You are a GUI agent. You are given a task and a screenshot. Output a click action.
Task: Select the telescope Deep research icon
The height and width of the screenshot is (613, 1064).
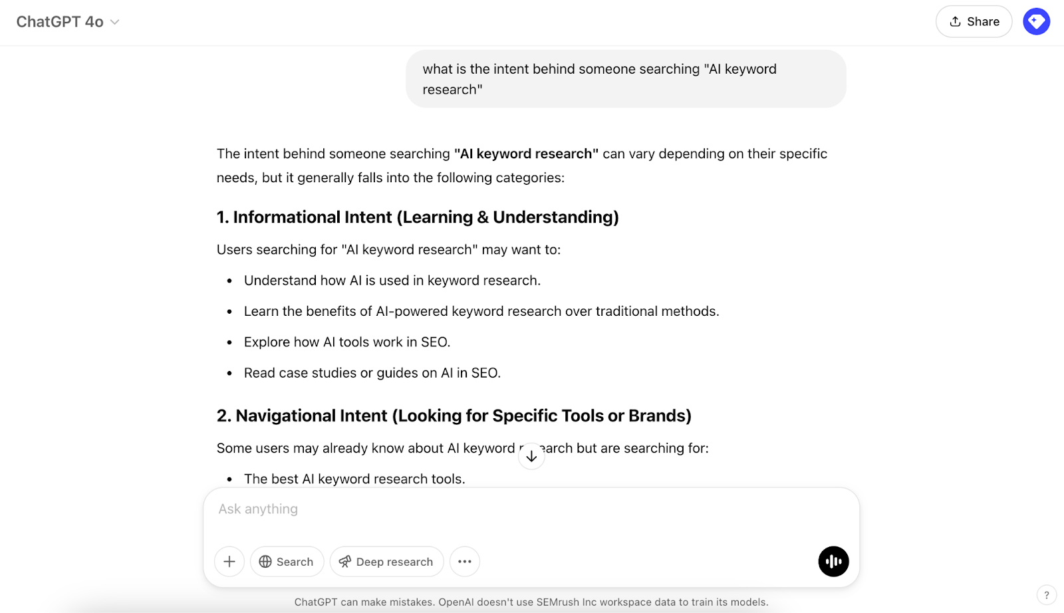(x=344, y=561)
